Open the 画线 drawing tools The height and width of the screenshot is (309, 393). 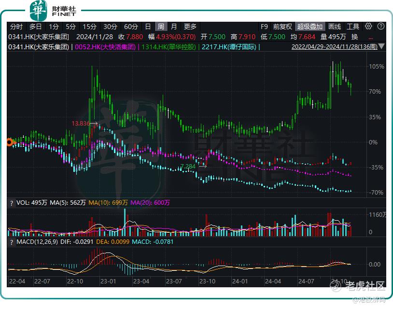pos(335,27)
